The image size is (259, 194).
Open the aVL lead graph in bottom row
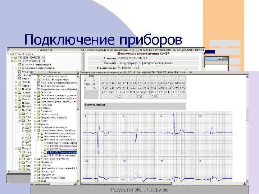coord(101,170)
